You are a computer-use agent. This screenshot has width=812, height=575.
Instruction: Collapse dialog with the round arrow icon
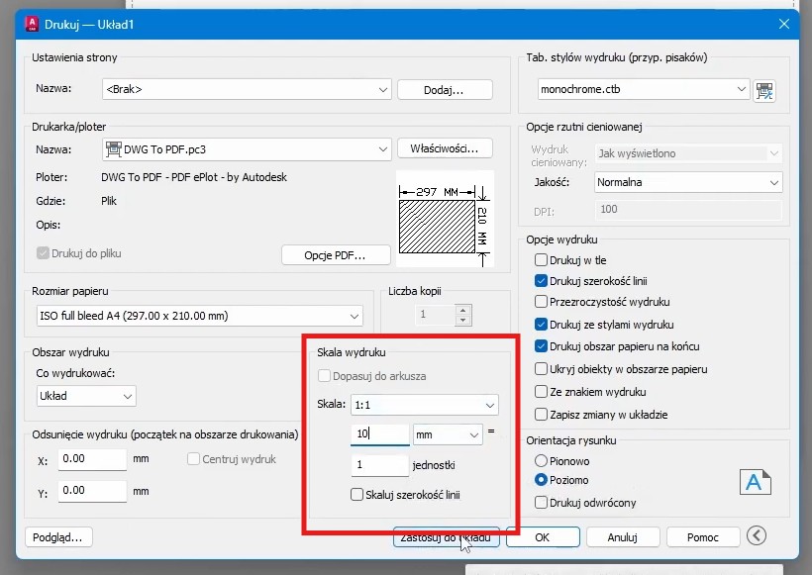[757, 535]
